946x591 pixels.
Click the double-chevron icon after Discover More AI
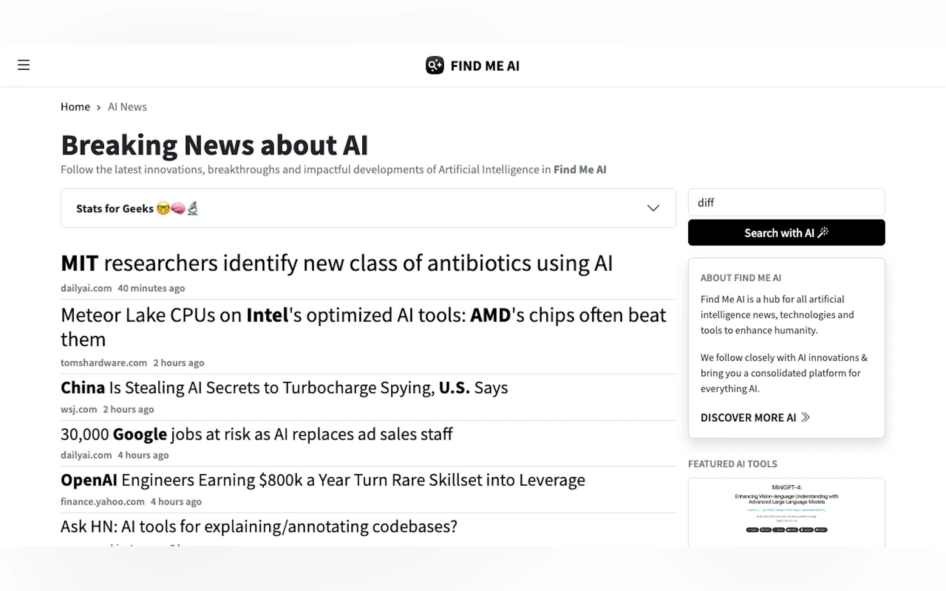tap(805, 417)
